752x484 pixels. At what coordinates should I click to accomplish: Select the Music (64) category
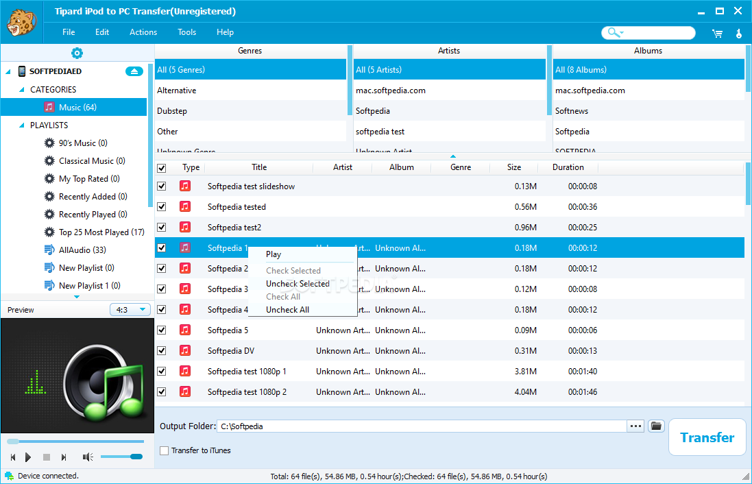click(74, 107)
